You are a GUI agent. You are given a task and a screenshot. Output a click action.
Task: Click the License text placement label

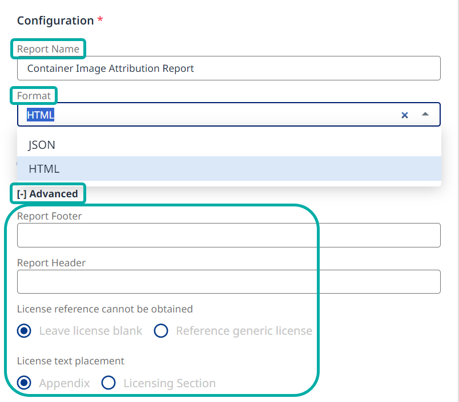70,360
